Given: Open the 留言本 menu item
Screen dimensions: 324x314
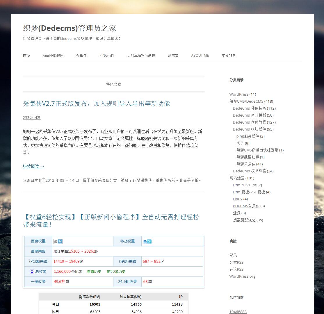Looking at the screenshot, I should click(x=173, y=56).
